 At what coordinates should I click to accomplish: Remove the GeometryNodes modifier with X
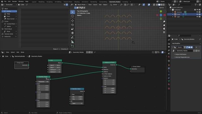pyautogui.click(x=196, y=47)
